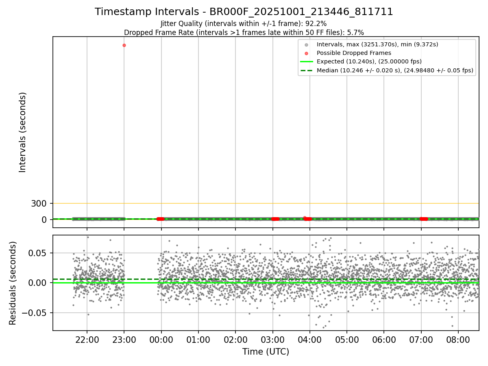This screenshot has width=488, height=366.
Task: Click legend entry 'Expected (10.240s), (25.00000 fps)'
Action: click(369, 61)
